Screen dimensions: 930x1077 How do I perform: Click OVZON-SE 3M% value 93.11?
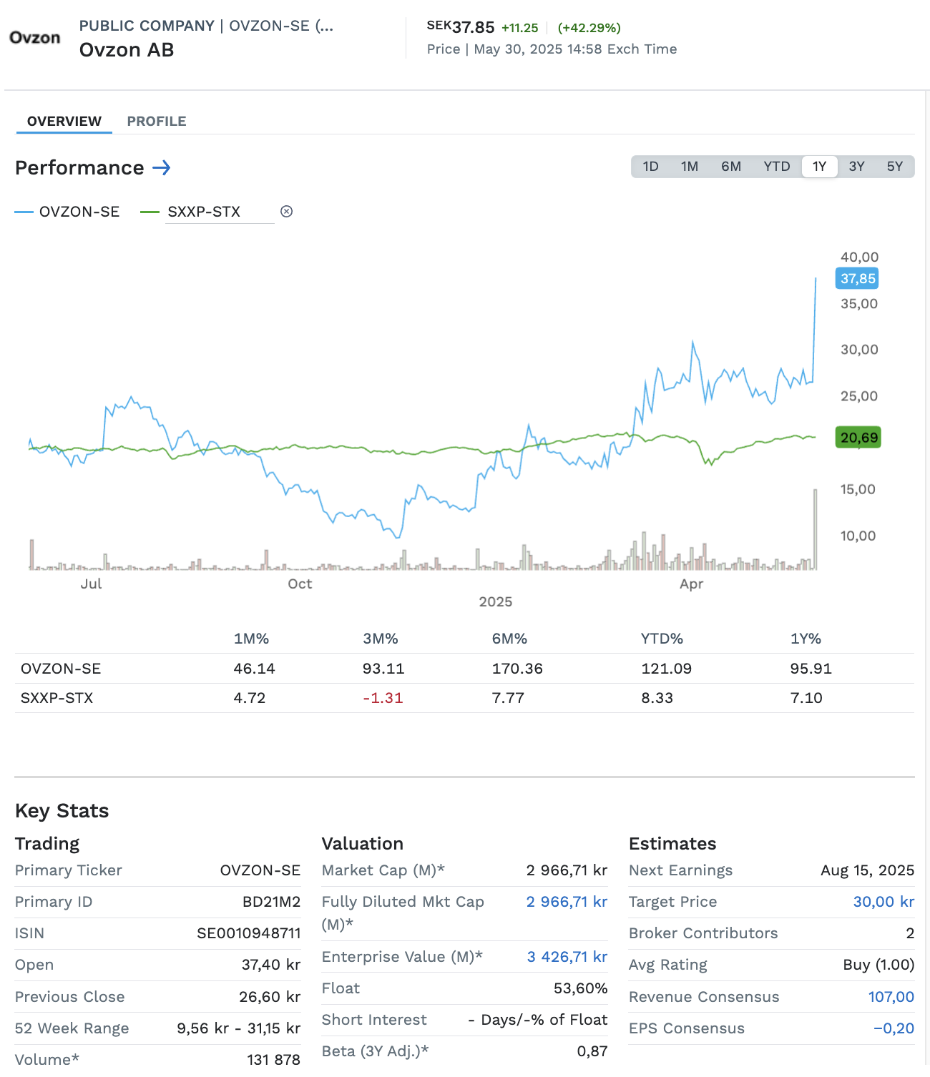tap(383, 669)
